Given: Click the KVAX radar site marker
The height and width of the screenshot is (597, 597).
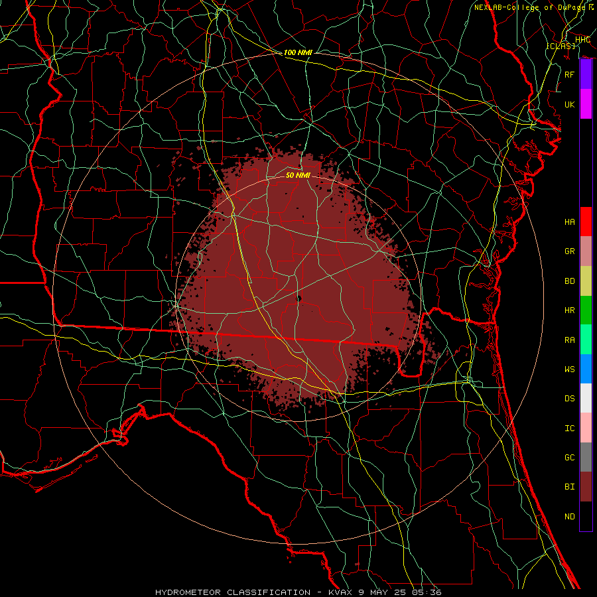Looking at the screenshot, I should (299, 299).
